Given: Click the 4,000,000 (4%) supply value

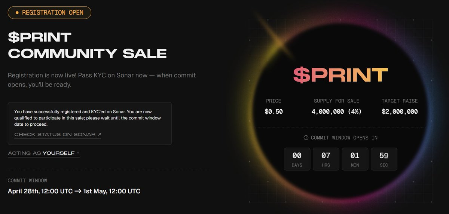Looking at the screenshot, I should [x=336, y=111].
